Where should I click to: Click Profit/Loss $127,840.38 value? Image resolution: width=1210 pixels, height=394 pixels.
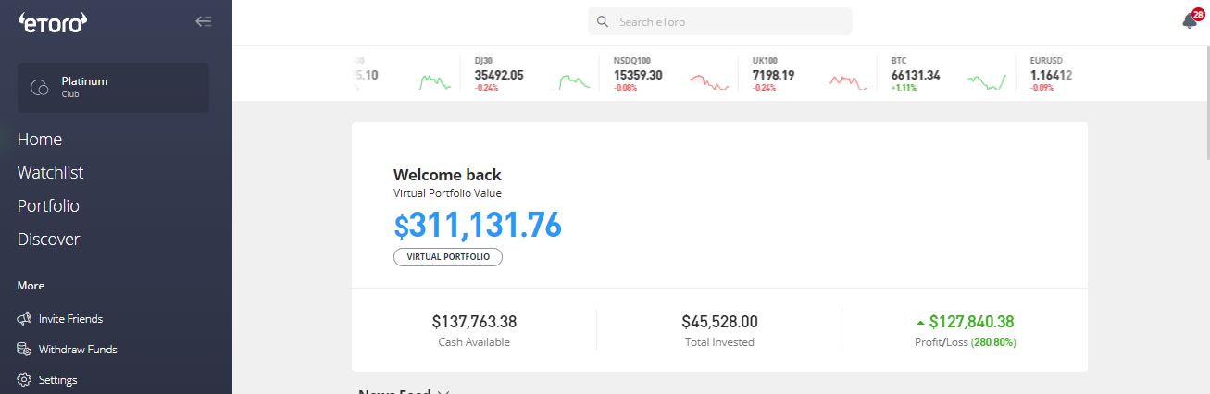pos(971,322)
